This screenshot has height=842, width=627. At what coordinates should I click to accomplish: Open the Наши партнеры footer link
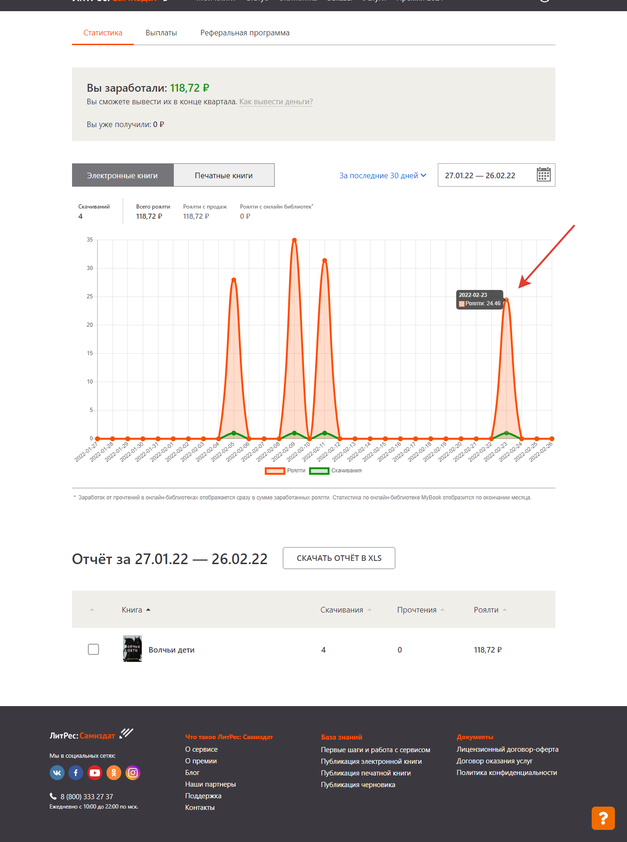211,784
